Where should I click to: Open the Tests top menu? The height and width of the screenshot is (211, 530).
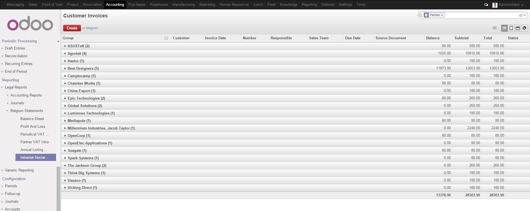361,5
